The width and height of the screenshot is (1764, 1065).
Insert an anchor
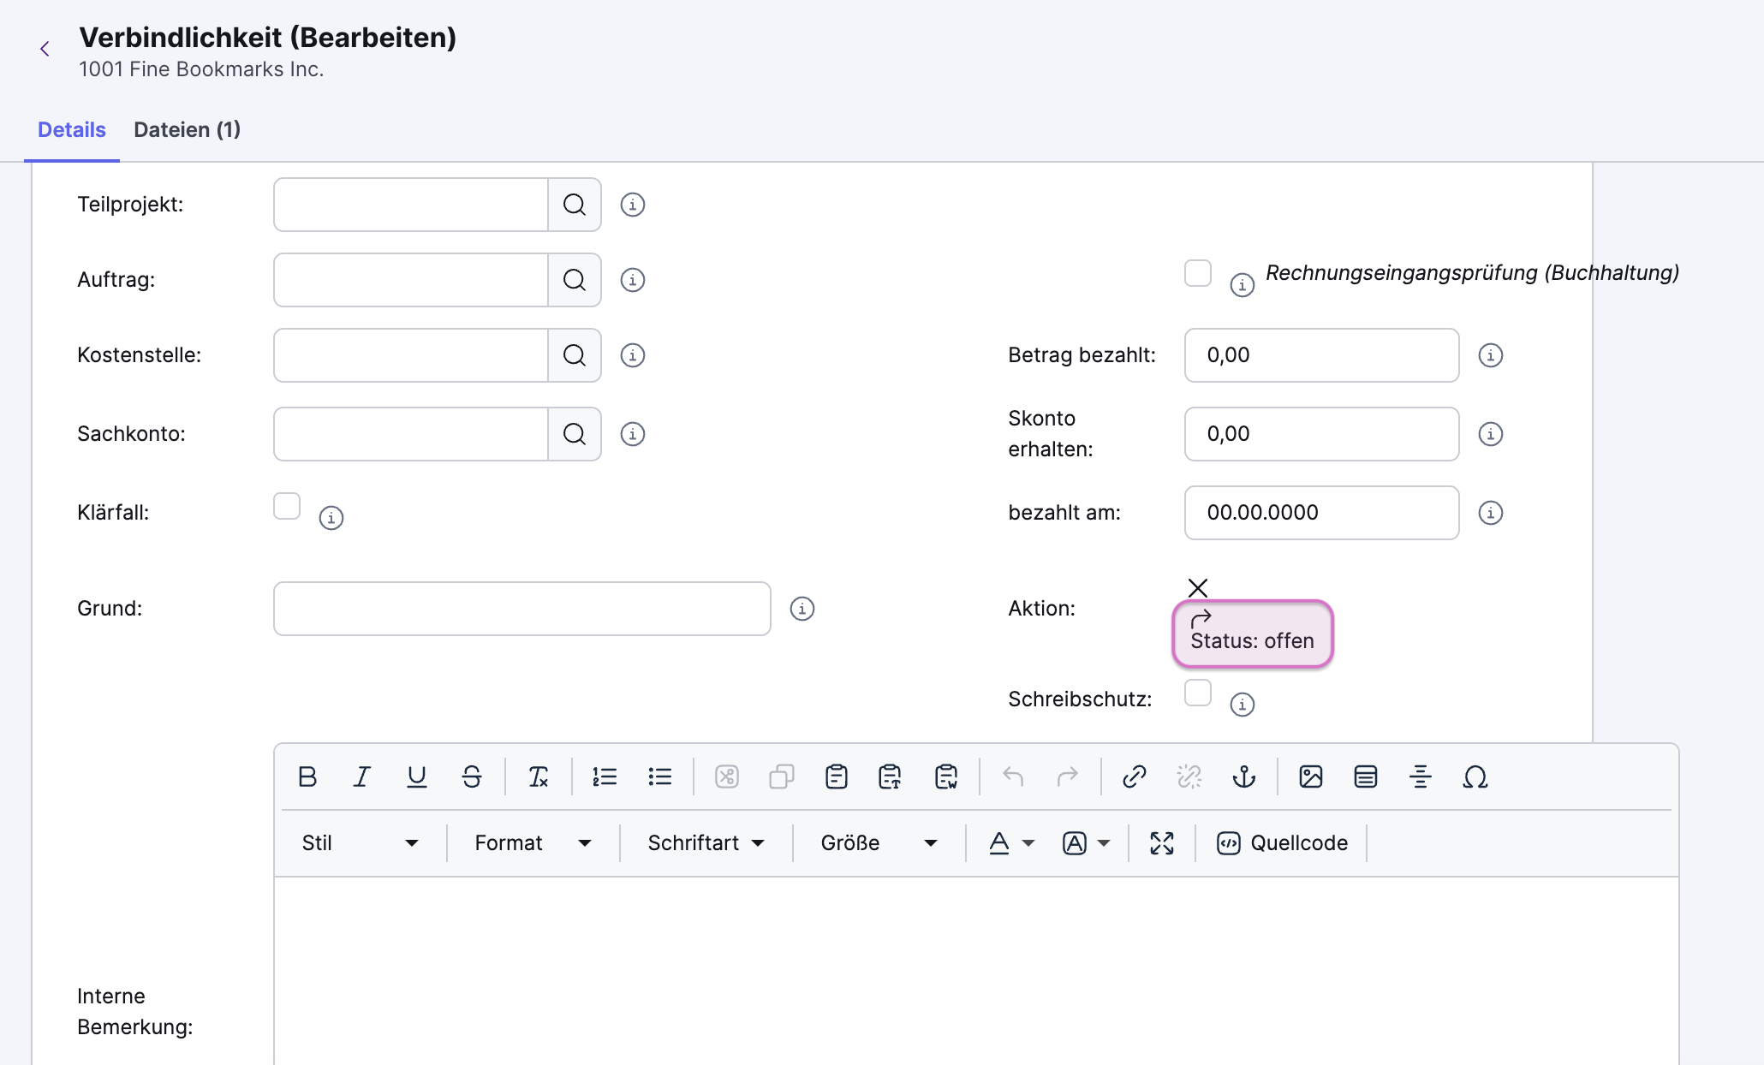1244,776
